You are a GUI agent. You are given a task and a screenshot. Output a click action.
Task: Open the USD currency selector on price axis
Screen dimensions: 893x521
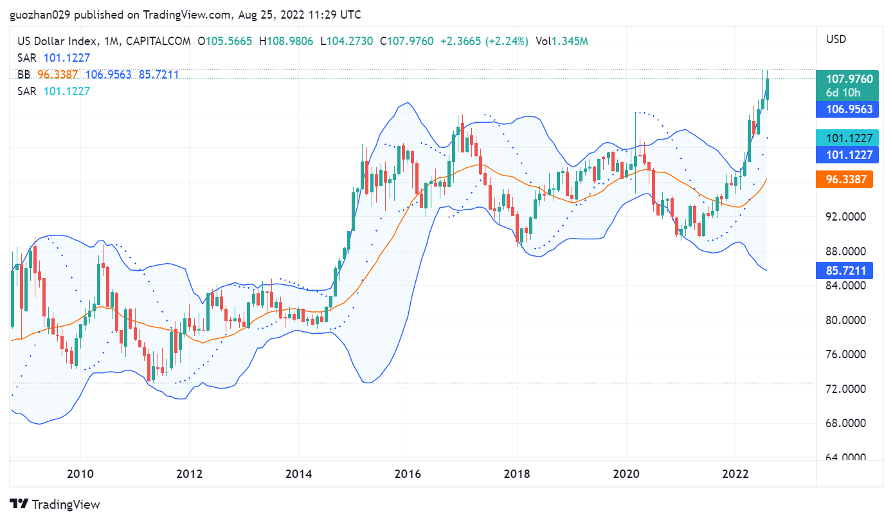[x=836, y=39]
